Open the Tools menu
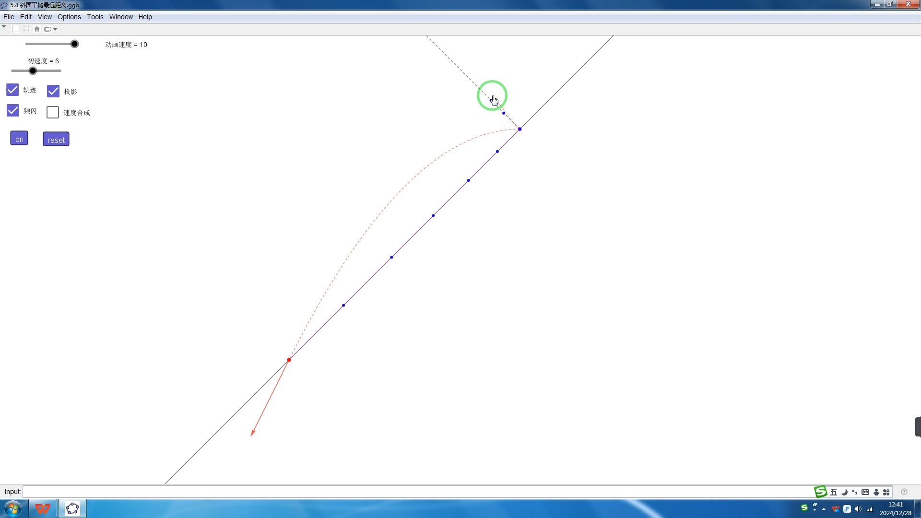The height and width of the screenshot is (518, 921). point(95,17)
